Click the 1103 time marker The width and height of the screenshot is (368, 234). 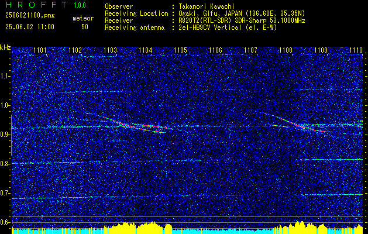click(111, 50)
